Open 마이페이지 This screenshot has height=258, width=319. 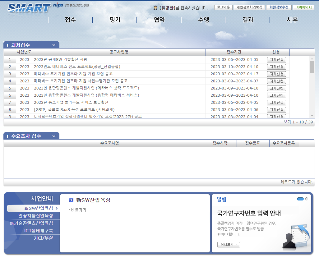pos(303,7)
